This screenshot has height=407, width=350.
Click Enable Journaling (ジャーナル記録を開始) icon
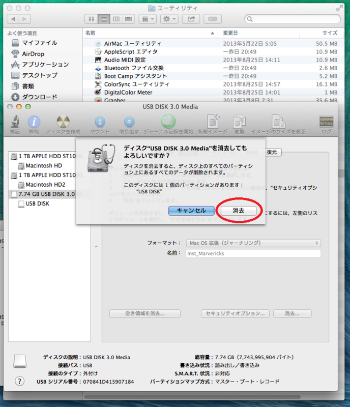pos(168,122)
